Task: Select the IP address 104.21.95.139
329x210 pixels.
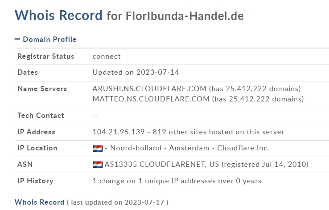Action: (119, 132)
